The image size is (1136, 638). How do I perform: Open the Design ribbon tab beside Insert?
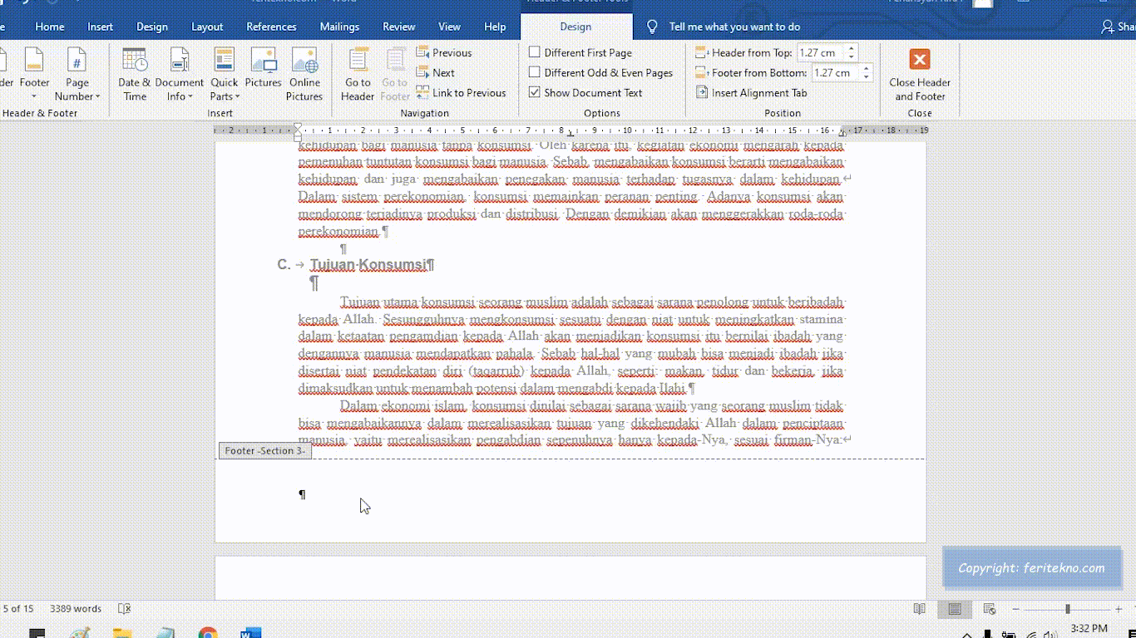(152, 27)
